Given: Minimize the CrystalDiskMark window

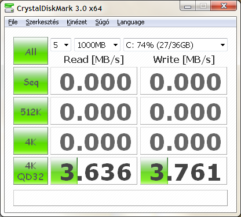Looking at the screenshot, I should (x=188, y=6).
